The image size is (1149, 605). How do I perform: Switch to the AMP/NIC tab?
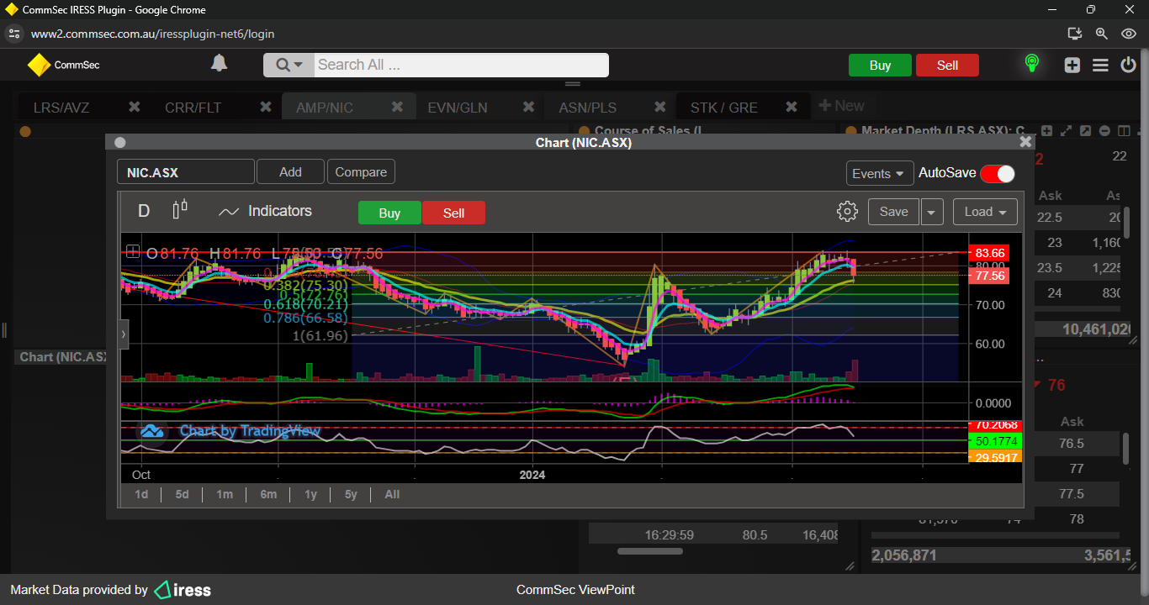pyautogui.click(x=325, y=108)
